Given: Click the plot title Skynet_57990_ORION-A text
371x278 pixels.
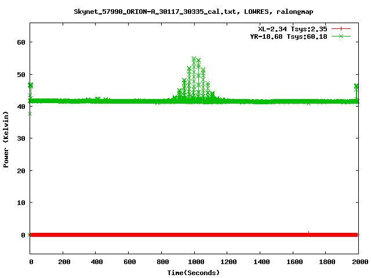Looking at the screenshot, I should [193, 12].
